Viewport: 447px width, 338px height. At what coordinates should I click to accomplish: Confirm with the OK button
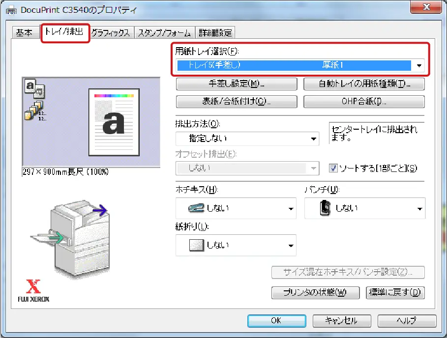[x=276, y=321]
